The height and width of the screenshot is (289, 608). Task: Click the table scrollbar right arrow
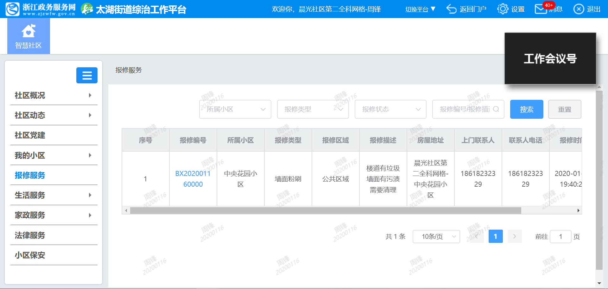[x=578, y=210]
